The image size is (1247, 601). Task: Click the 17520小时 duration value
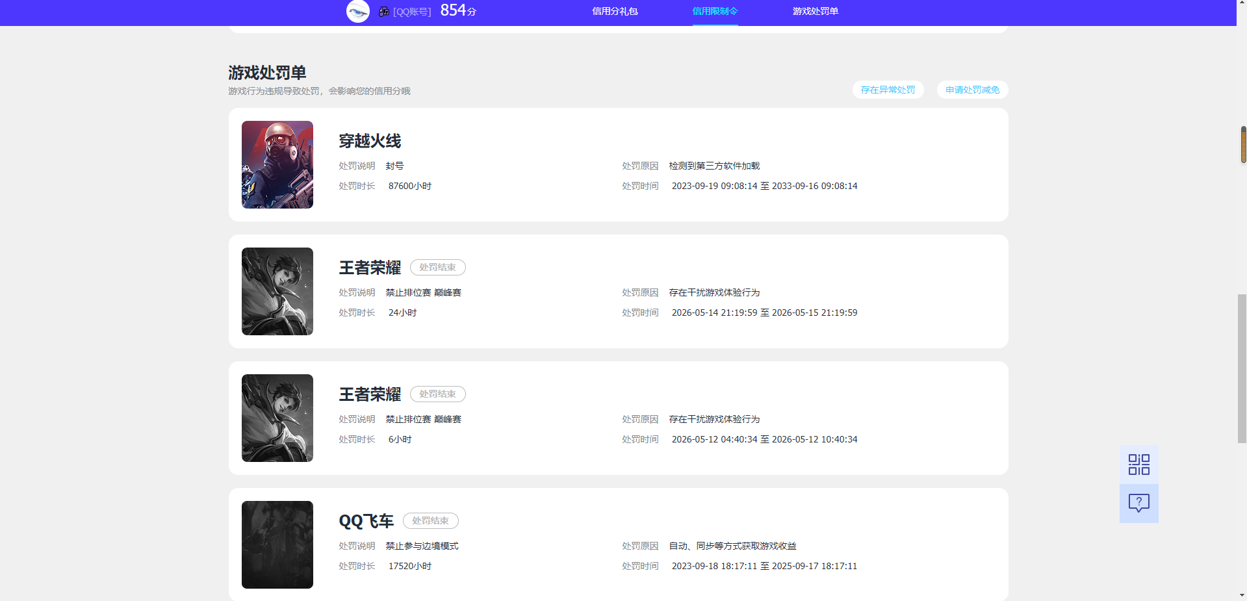click(410, 566)
